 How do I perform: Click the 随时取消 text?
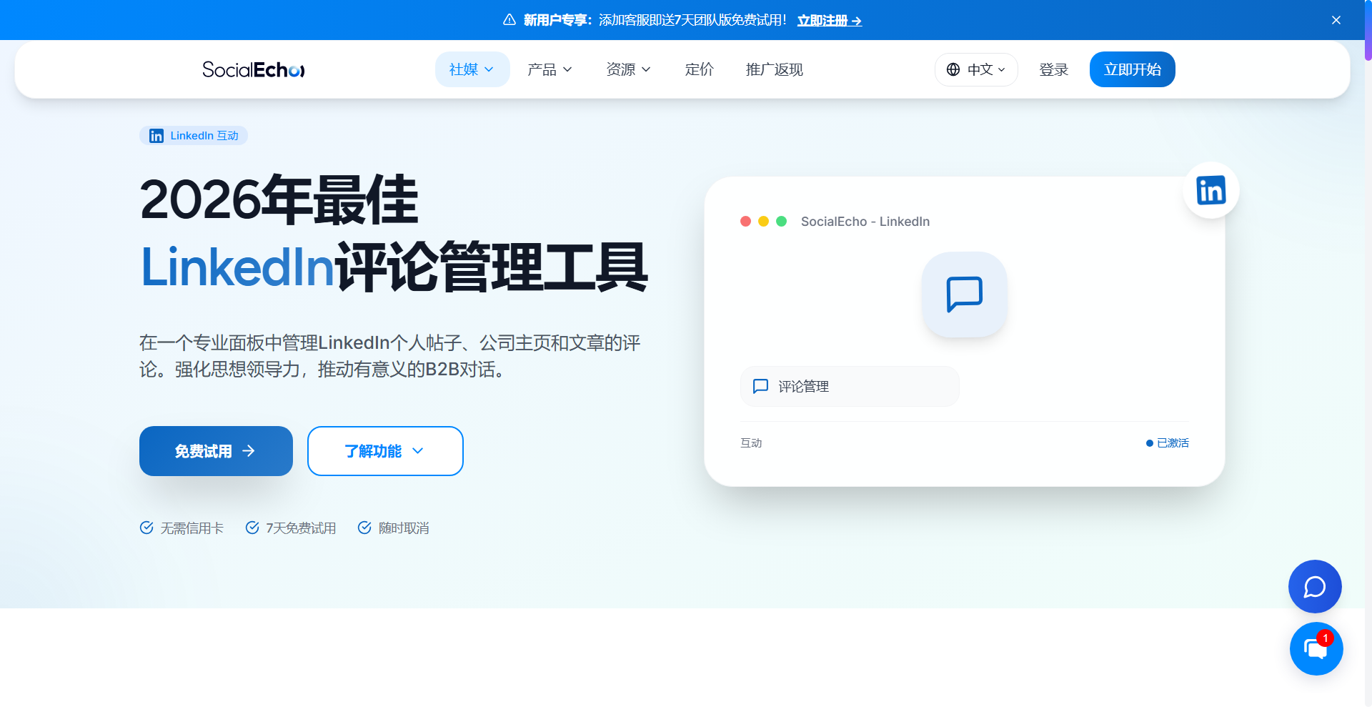pyautogui.click(x=404, y=528)
